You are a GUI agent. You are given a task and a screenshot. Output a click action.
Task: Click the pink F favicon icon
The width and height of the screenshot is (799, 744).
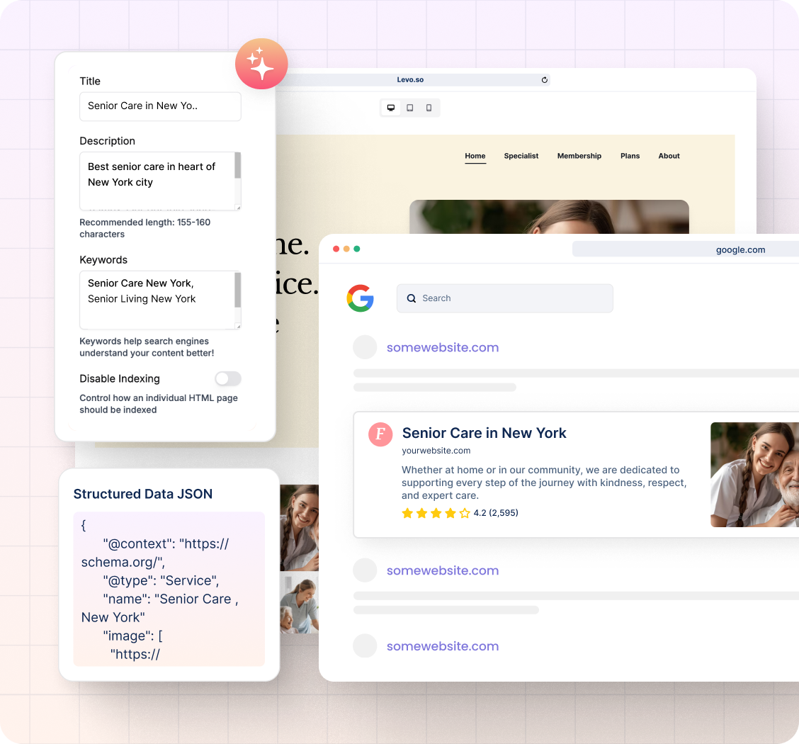click(x=380, y=434)
